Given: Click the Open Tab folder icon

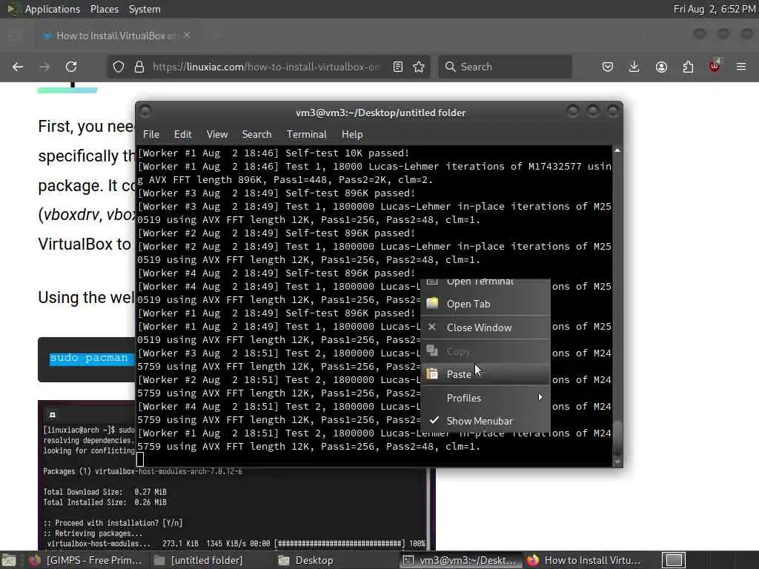Looking at the screenshot, I should pos(432,303).
